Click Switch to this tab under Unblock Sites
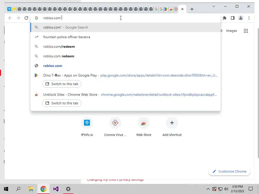This screenshot has width=259, height=194. 62,103
